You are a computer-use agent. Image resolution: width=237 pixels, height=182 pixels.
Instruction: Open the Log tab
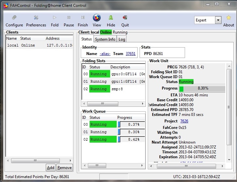(122, 39)
